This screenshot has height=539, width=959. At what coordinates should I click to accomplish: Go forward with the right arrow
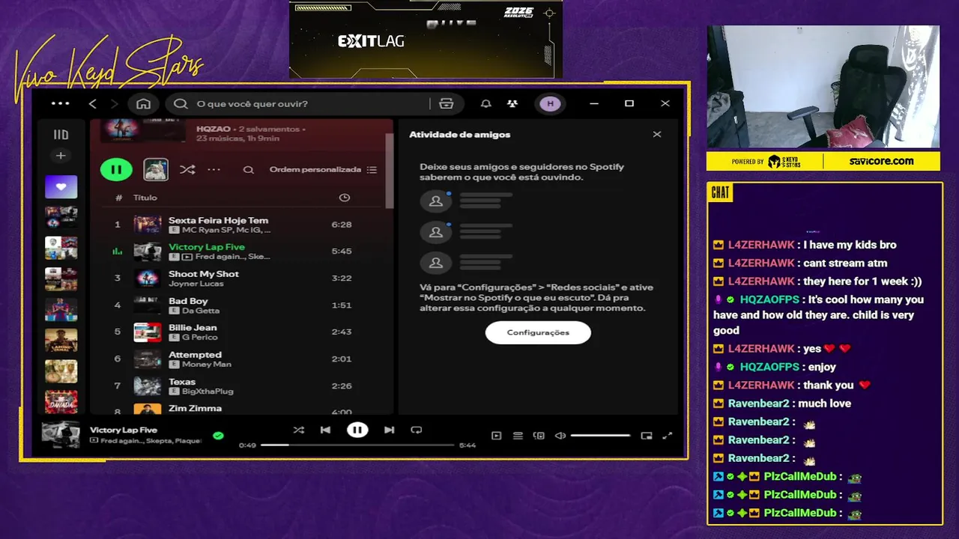point(114,103)
